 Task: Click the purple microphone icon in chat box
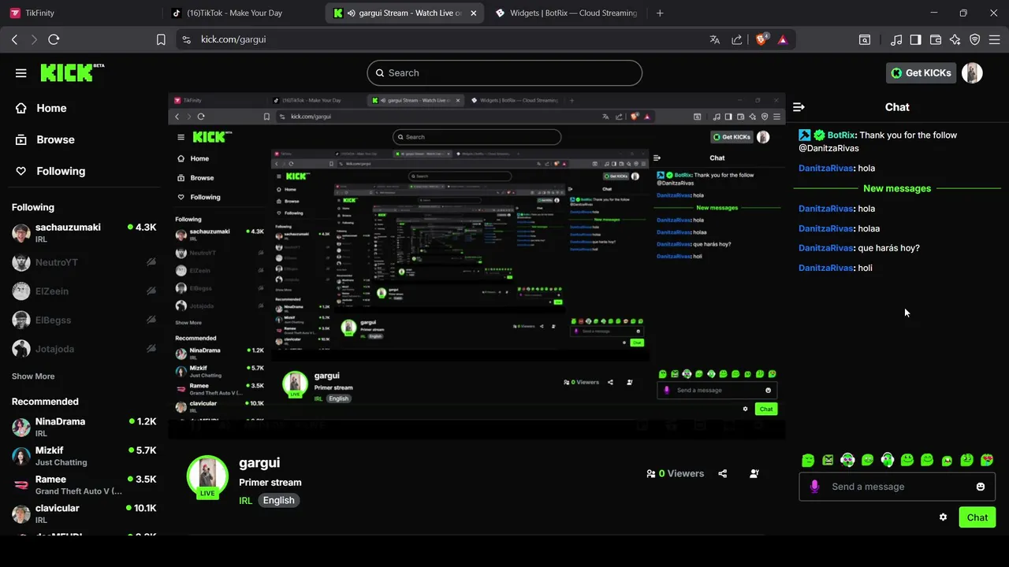(x=814, y=487)
